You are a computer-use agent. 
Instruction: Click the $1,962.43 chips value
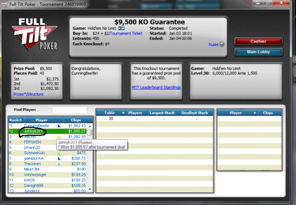point(77,126)
